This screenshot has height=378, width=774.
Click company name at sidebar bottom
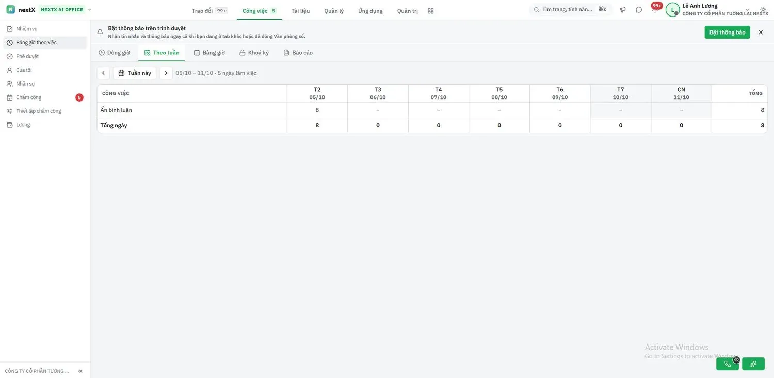(x=37, y=371)
